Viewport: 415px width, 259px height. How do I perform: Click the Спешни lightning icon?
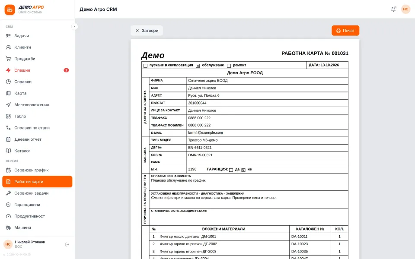tap(9, 70)
